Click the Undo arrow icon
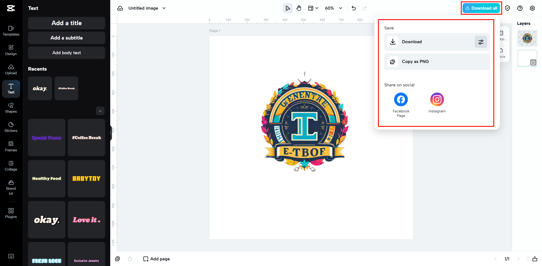Screen dimensions: 542x266 353,8
